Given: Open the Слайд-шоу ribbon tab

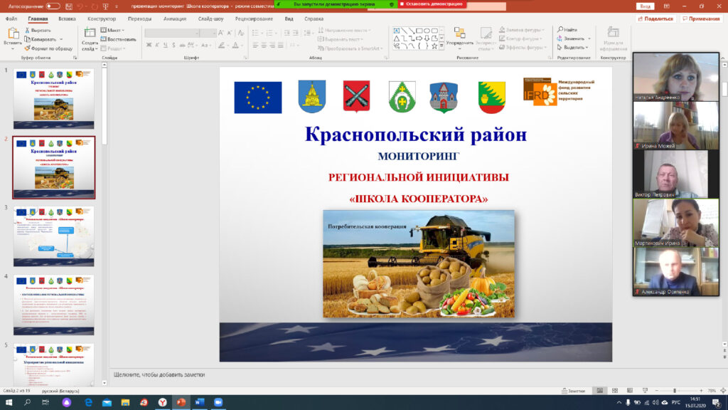Looking at the screenshot, I should [x=210, y=19].
